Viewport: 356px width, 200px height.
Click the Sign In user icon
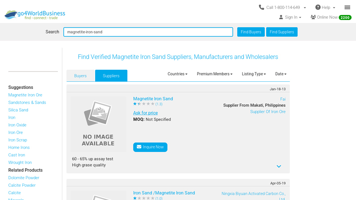281,17
